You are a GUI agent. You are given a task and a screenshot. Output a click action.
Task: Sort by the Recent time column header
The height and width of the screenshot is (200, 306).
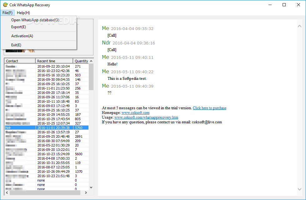pos(54,61)
